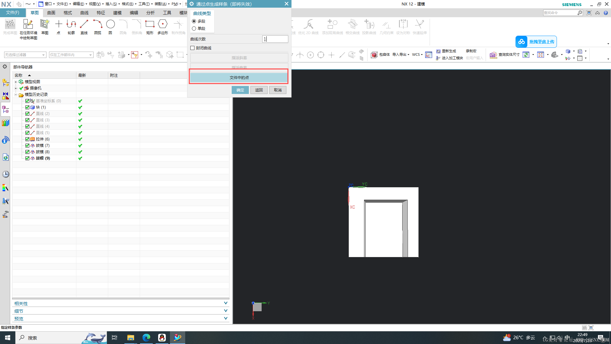Screen dimensions: 611x344
Task: Open the part navigator sidebar icon
Action: click(5, 110)
